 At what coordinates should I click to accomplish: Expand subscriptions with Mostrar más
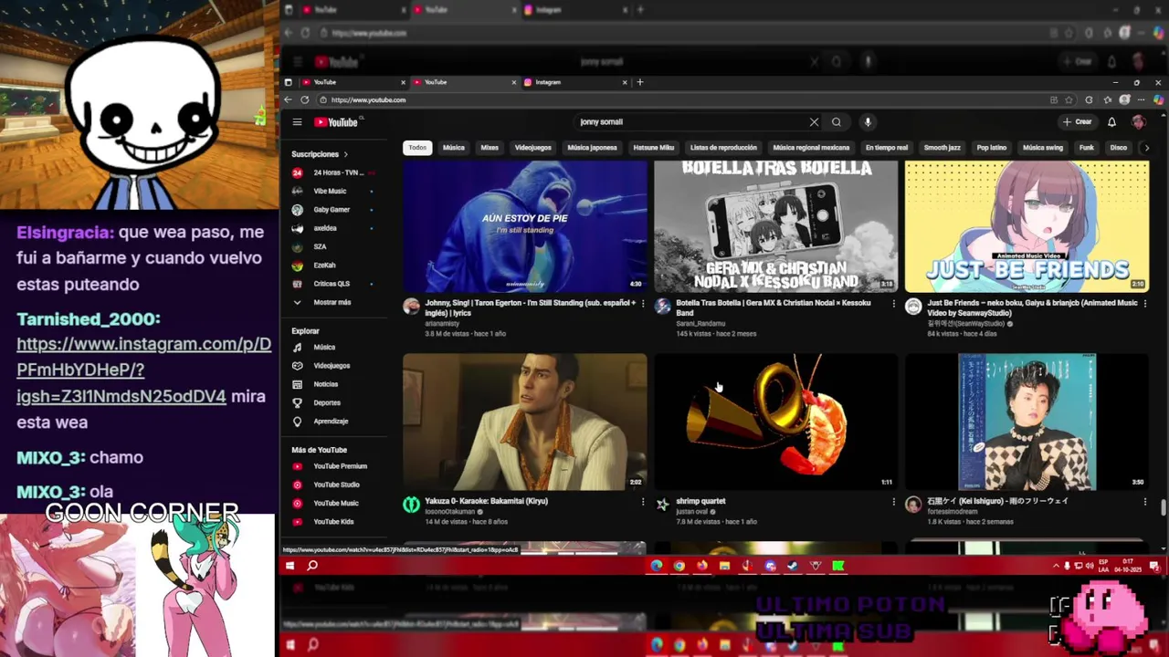332,302
